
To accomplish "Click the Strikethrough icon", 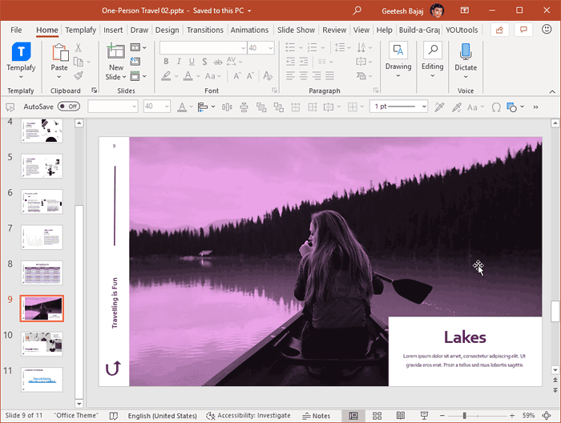I will pos(217,62).
